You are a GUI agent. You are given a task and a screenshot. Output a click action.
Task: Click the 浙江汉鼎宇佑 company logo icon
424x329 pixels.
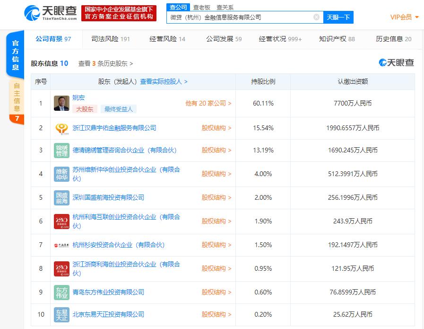[x=61, y=128]
